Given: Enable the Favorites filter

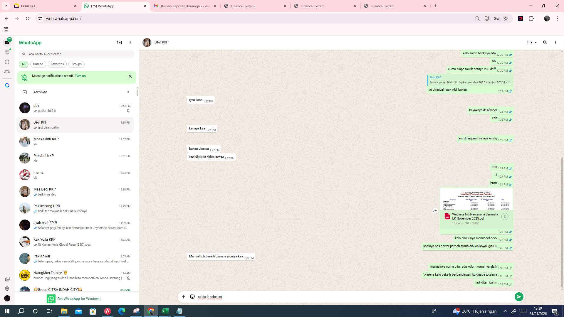Looking at the screenshot, I should tap(57, 64).
